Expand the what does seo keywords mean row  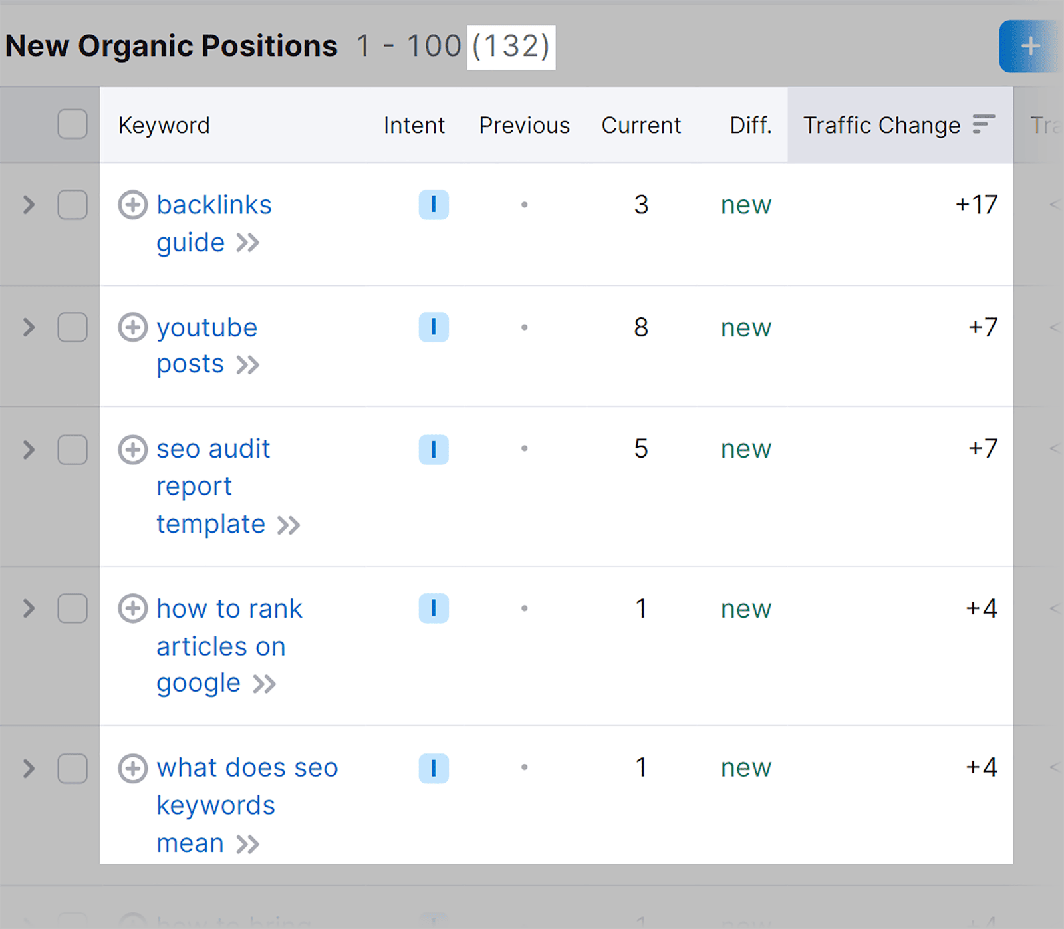(x=29, y=768)
